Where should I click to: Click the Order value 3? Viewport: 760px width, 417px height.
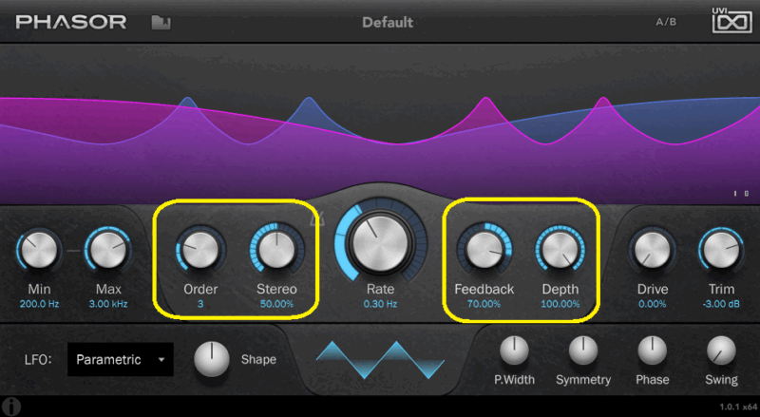(200, 305)
